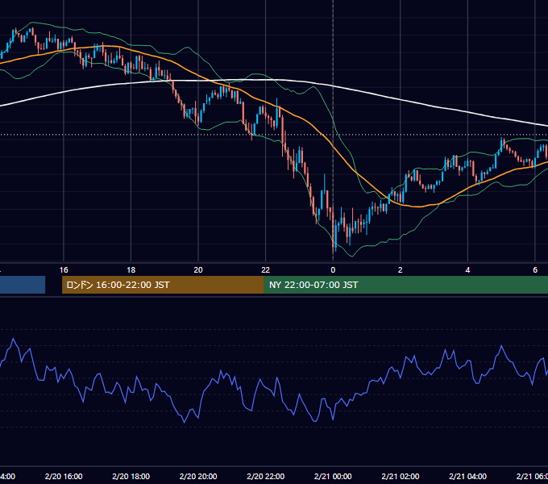The height and width of the screenshot is (484, 548).
Task: Click the 2/20 16:00 time axis label
Action: (64, 476)
